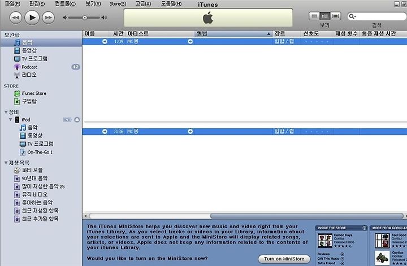The height and width of the screenshot is (266, 407).
Task: Click name arrow icon in 3:36 row
Action: [105, 132]
